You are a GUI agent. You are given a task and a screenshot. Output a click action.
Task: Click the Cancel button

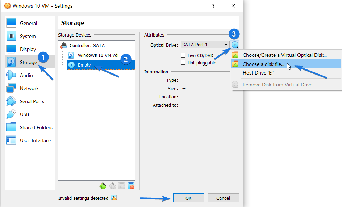click(223, 198)
